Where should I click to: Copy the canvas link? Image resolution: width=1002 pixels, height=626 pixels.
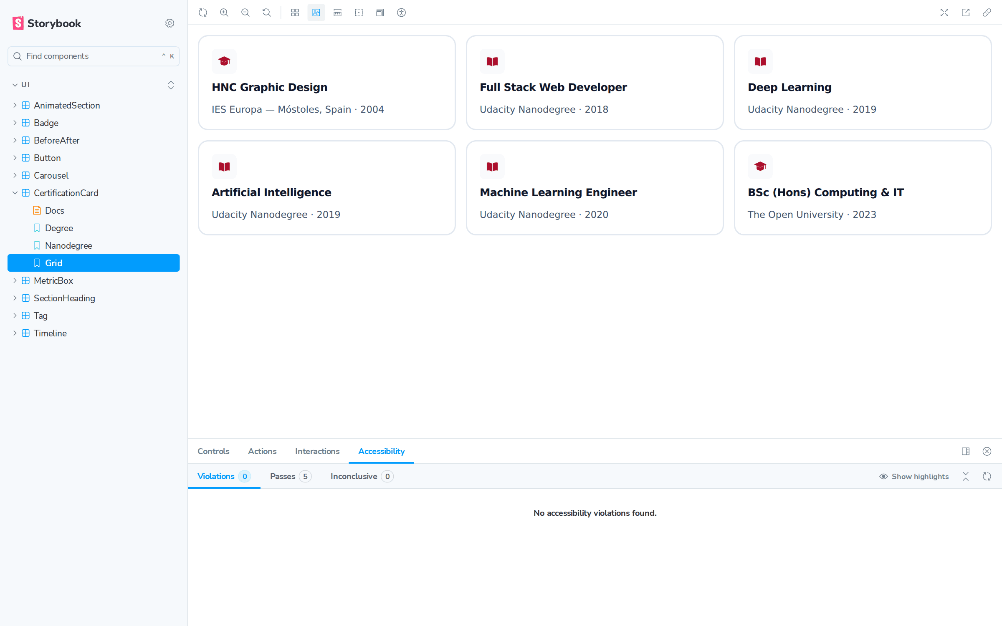[x=987, y=13]
